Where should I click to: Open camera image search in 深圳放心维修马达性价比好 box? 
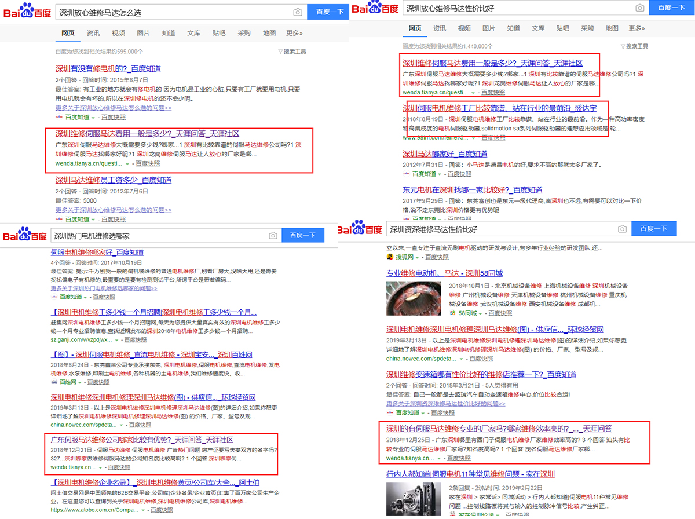[x=639, y=8]
